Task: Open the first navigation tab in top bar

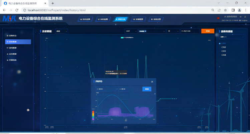Action: pos(85,19)
